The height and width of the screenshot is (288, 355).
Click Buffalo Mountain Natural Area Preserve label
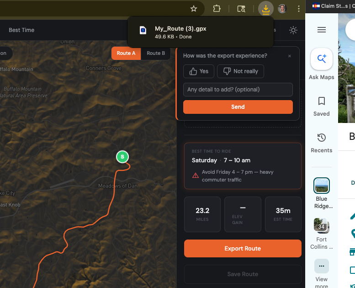tap(24, 92)
